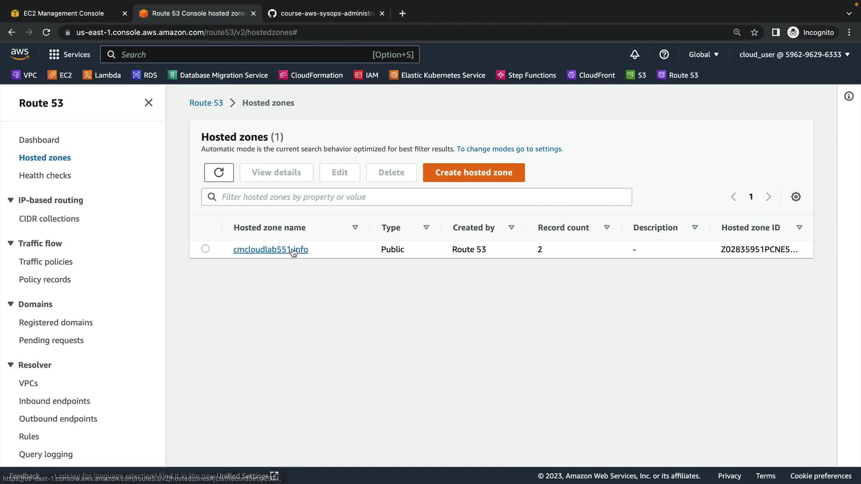Open the Services grid menu icon
The height and width of the screenshot is (484, 861).
tap(54, 55)
